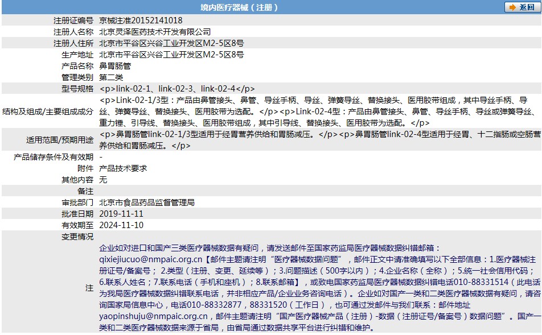This screenshot has height=335, width=542.
Task: Click the 管理类别 label
Action: coord(77,77)
